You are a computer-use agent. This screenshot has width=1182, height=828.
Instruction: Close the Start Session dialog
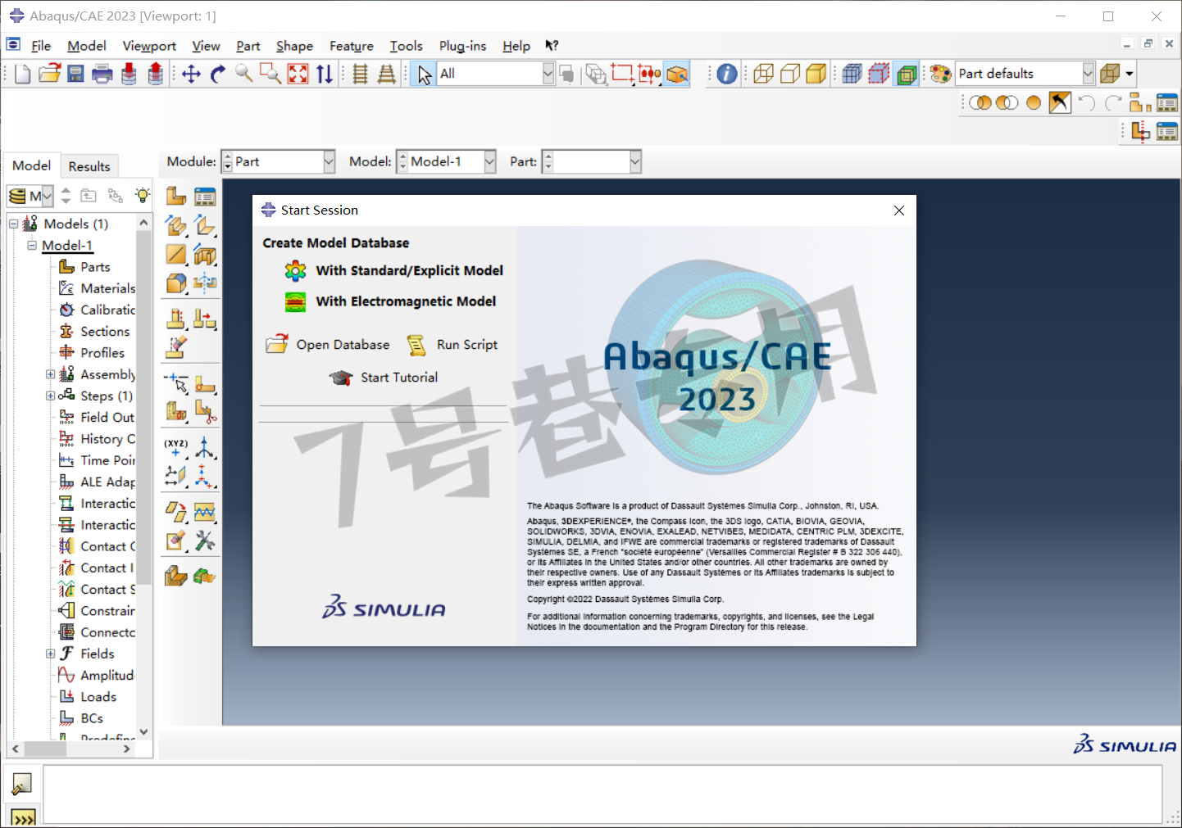tap(899, 210)
